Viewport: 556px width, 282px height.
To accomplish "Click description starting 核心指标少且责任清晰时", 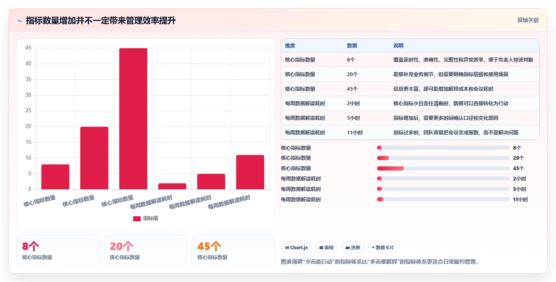I will (x=451, y=104).
